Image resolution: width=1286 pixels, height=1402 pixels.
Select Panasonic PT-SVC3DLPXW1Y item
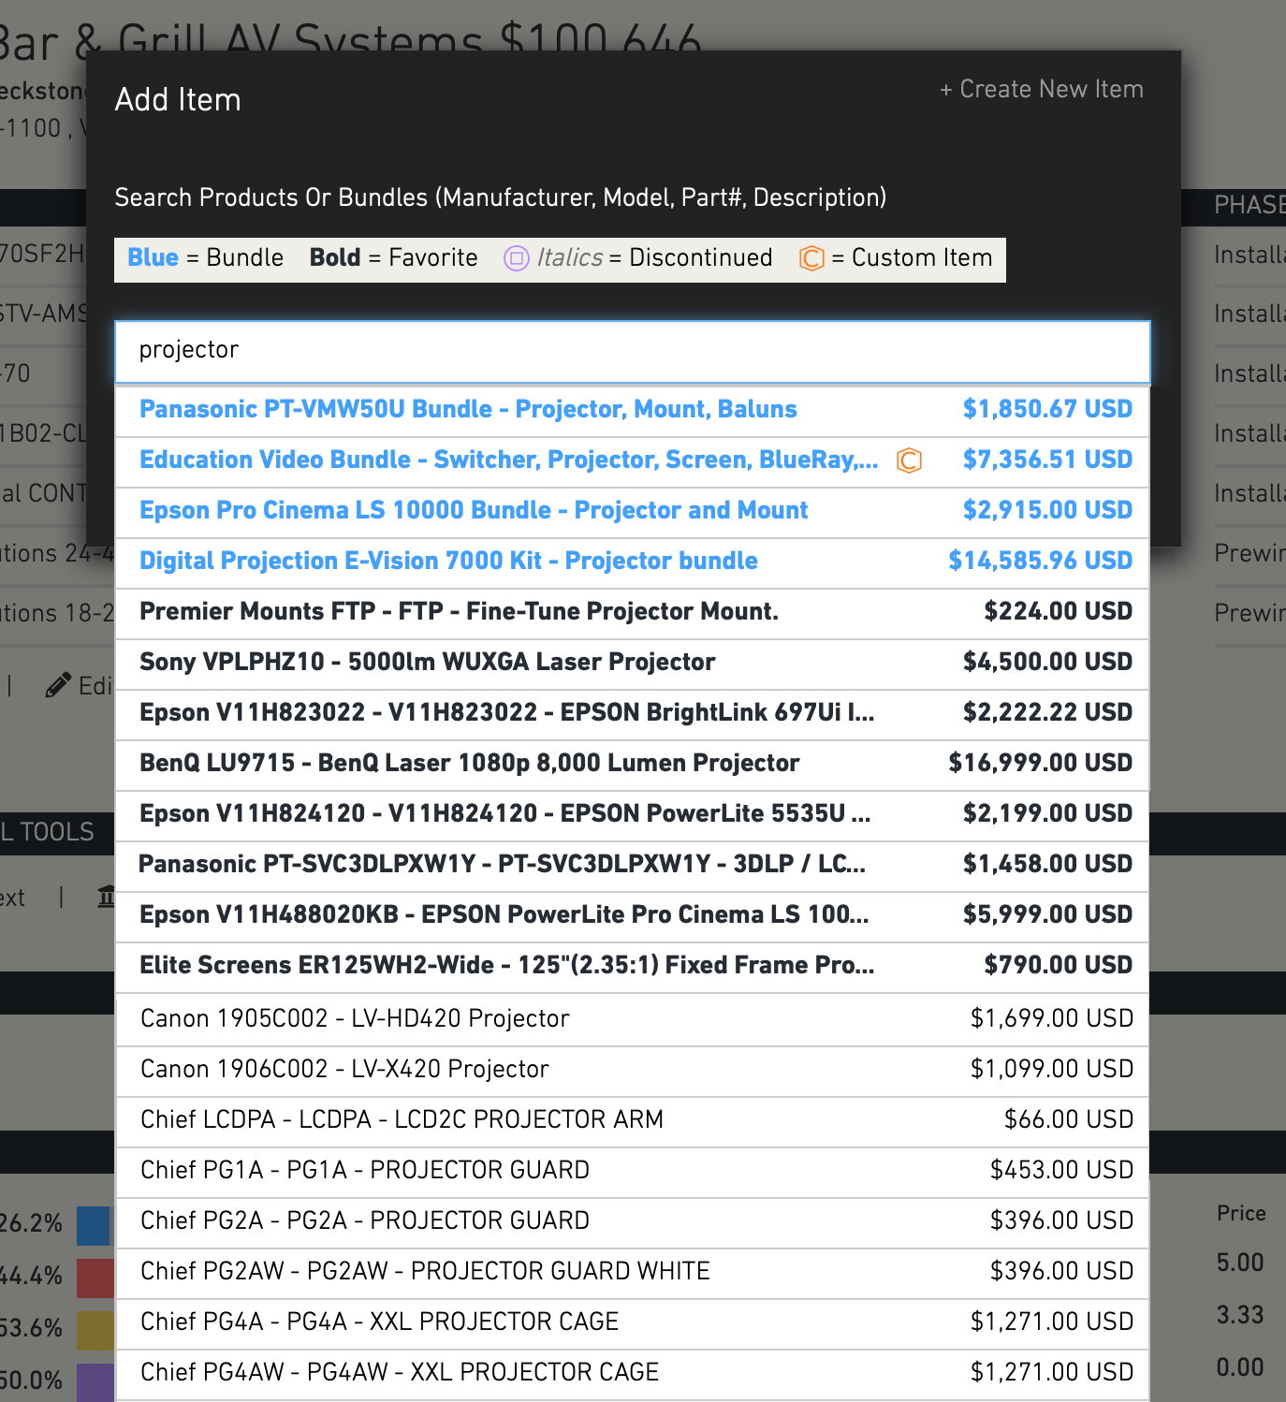(x=632, y=865)
